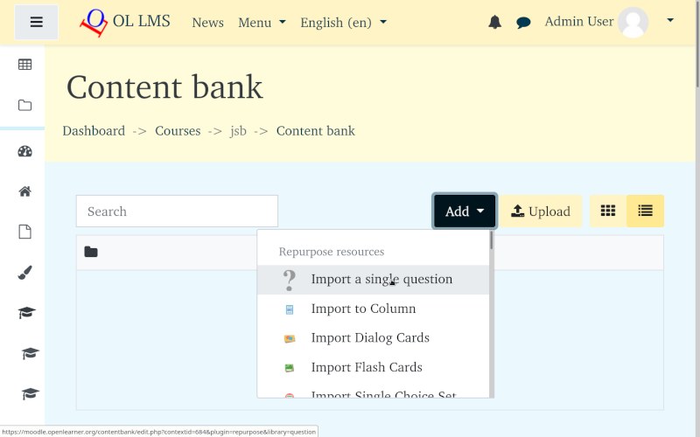Toggle the Add dropdown button
Image resolution: width=700 pixels, height=437 pixels.
[465, 211]
